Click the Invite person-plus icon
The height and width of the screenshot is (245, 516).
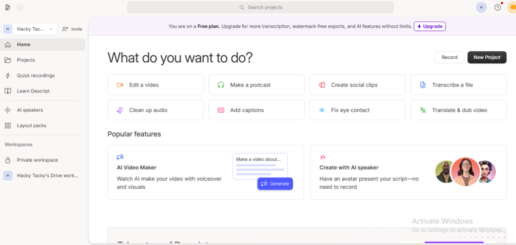(x=65, y=29)
